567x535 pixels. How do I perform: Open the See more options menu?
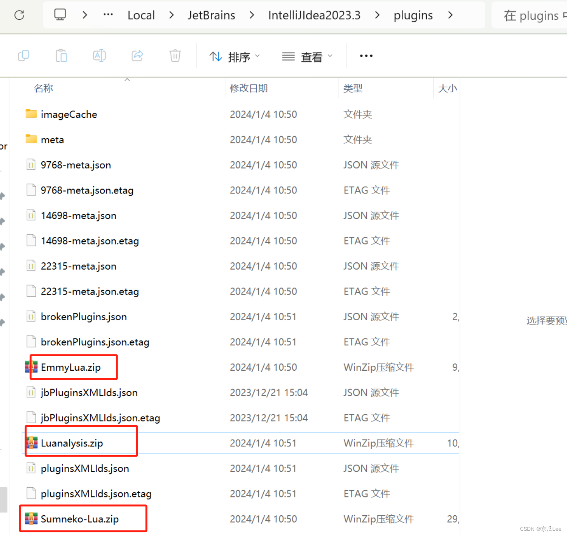(x=366, y=56)
